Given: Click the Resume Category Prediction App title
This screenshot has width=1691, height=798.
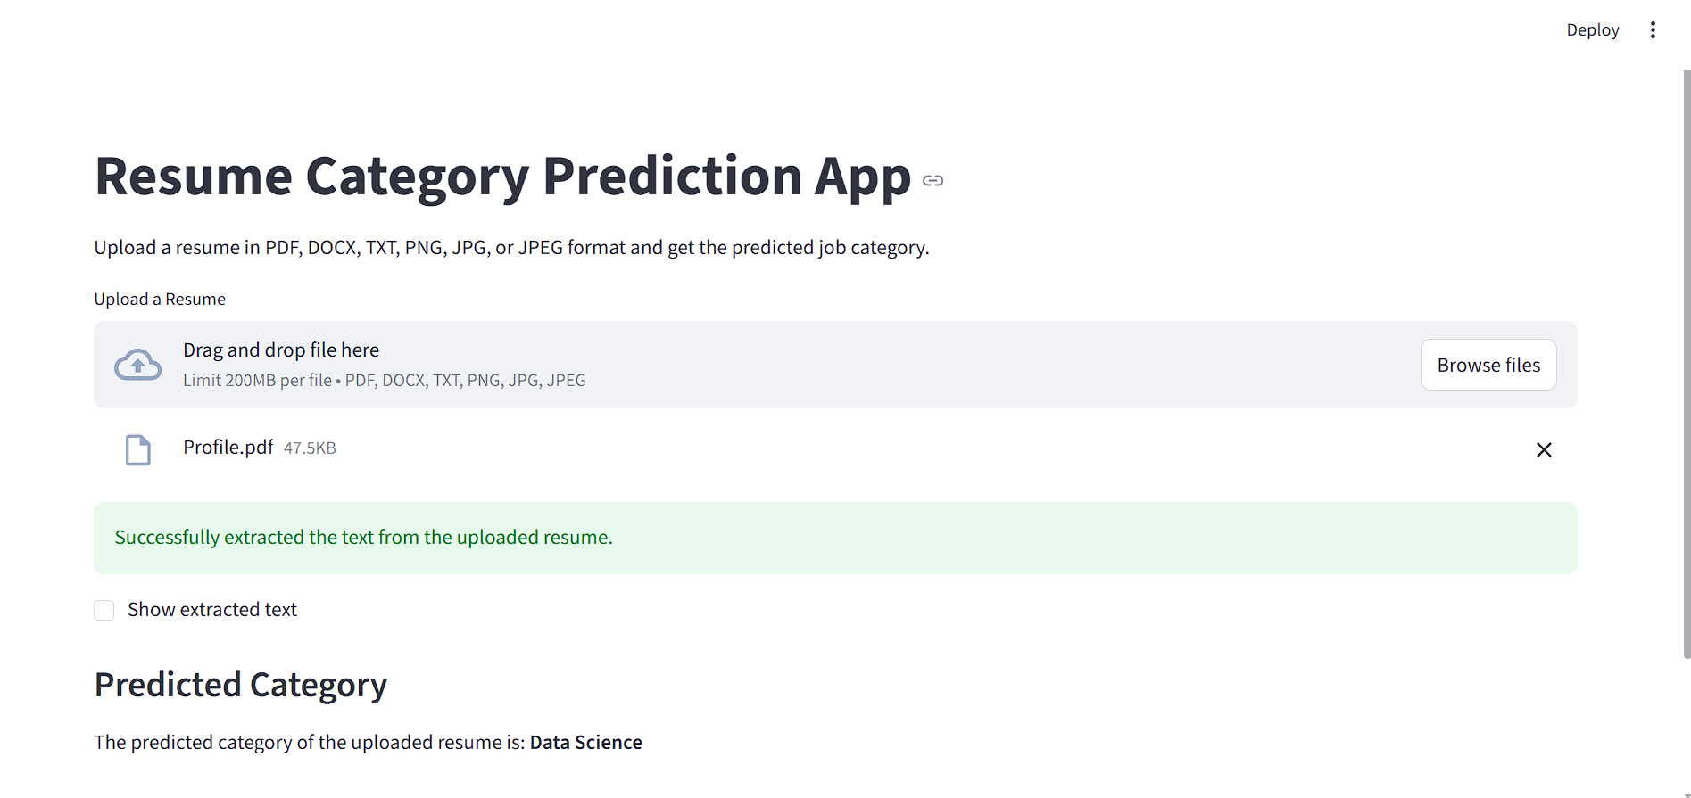Looking at the screenshot, I should point(502,177).
